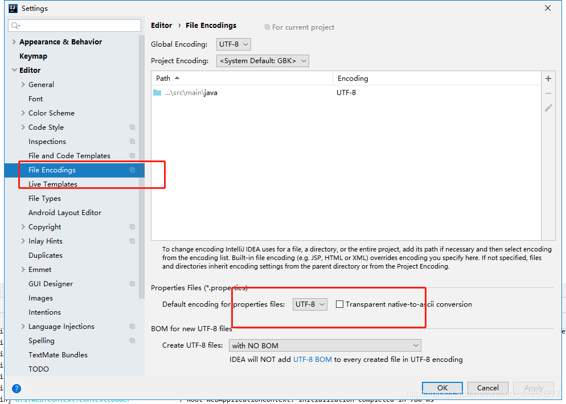Open the Global Encoding dropdown
Image resolution: width=566 pixels, height=404 pixels.
[233, 44]
